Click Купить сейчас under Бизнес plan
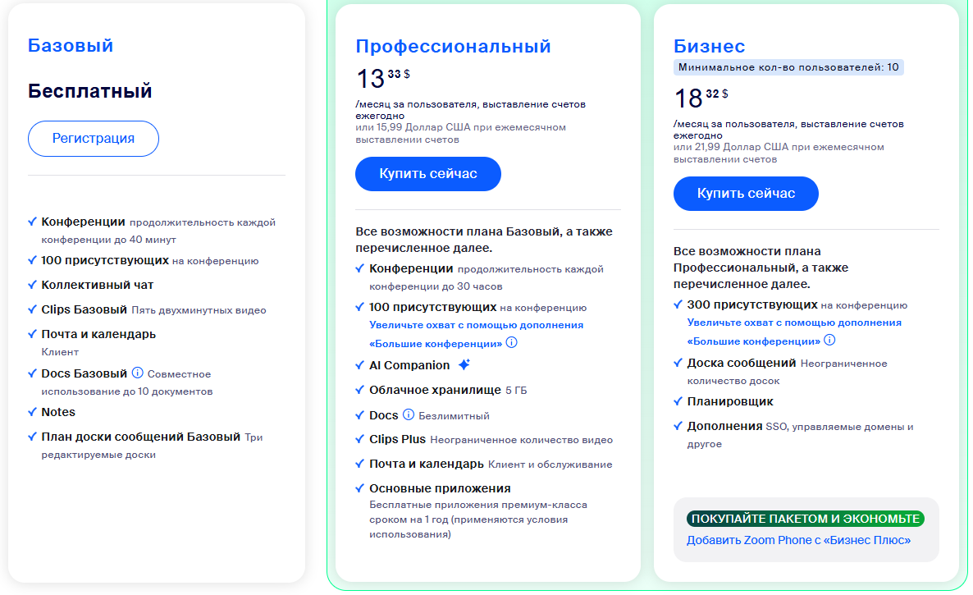Image resolution: width=973 pixels, height=595 pixels. pyautogui.click(x=746, y=194)
